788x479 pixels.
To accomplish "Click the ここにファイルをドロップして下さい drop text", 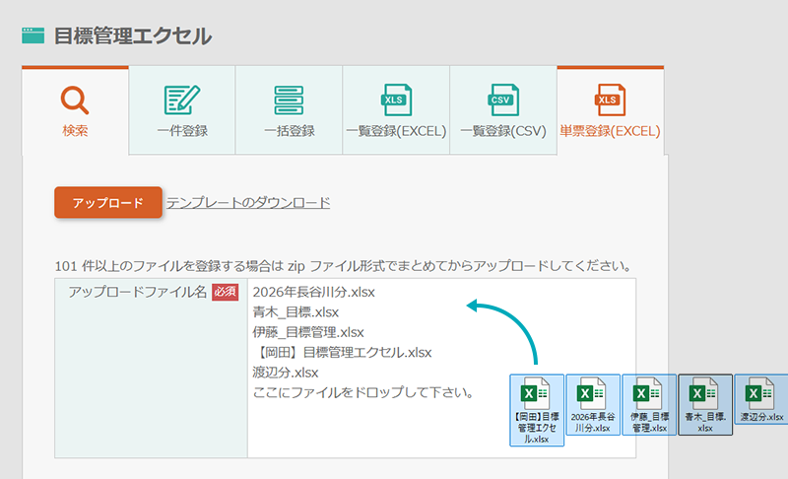I will [363, 392].
